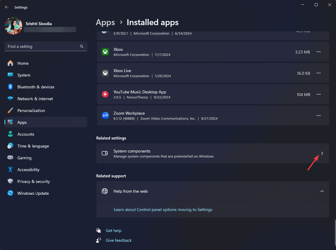Click the YouTube Music Desktop App icon
Screen dimensions: 336x250
click(x=105, y=94)
